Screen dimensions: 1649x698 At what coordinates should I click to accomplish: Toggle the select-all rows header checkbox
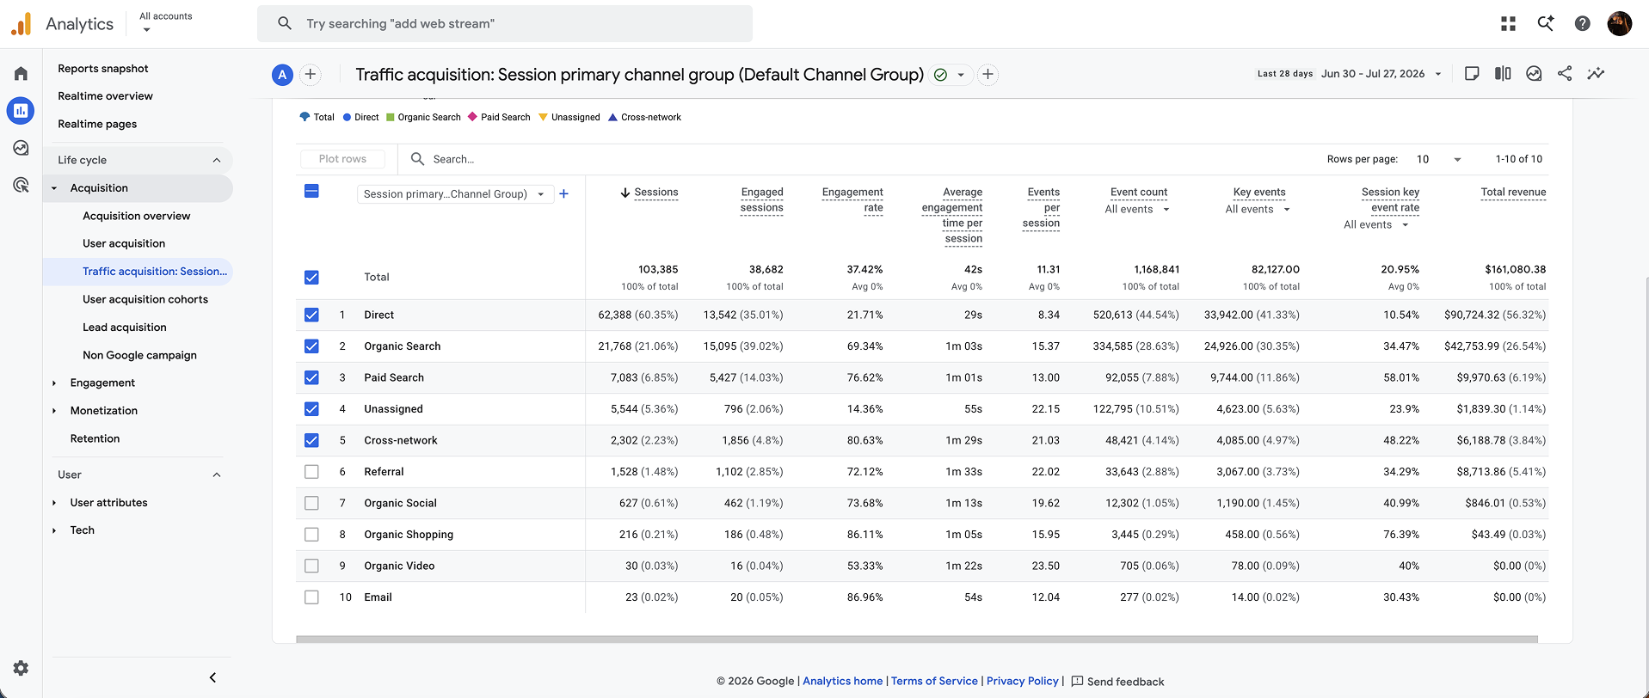[311, 191]
